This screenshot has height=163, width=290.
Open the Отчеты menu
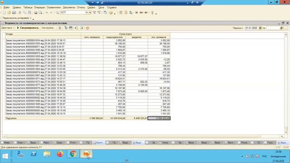pyautogui.click(x=81, y=7)
